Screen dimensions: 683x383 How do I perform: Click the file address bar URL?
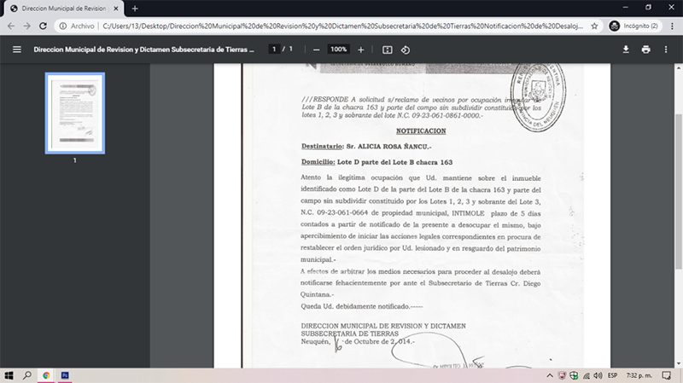pos(341,26)
